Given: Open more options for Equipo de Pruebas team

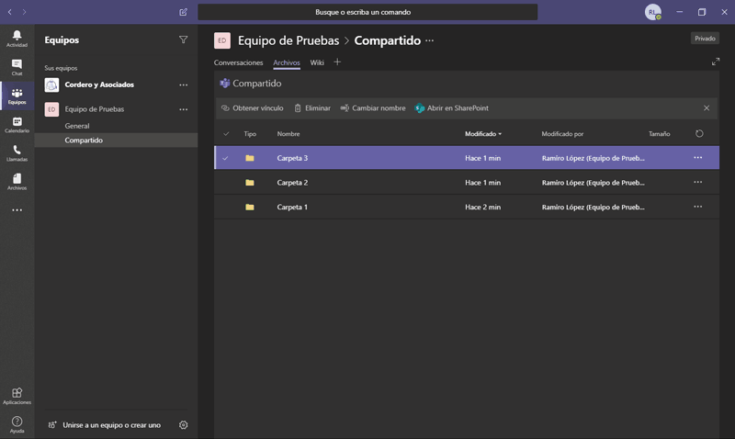Looking at the screenshot, I should (x=183, y=109).
